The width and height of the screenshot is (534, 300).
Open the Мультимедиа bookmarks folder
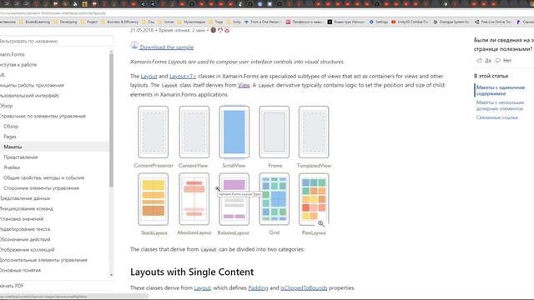coord(191,22)
